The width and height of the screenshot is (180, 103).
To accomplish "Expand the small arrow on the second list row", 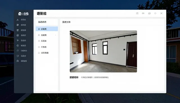I will click(56, 35).
